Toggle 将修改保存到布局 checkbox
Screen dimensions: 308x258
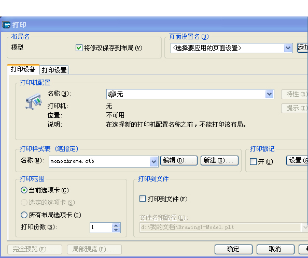point(79,48)
